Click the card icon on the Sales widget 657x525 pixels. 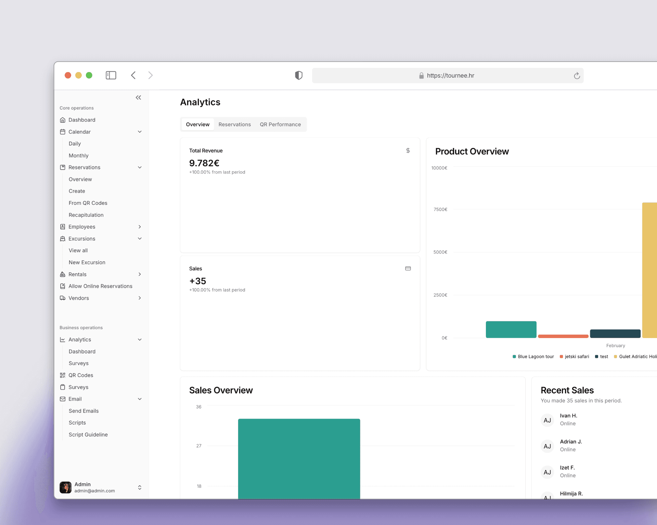[408, 269]
